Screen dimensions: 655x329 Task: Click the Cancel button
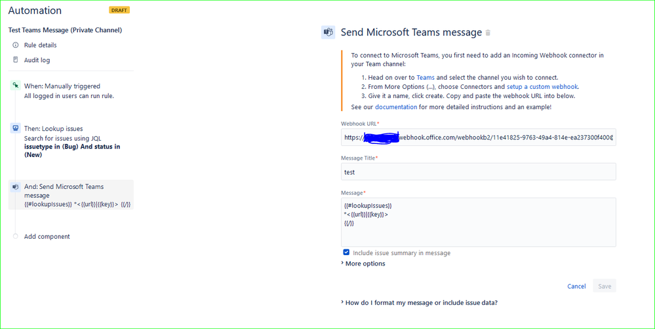tap(576, 286)
